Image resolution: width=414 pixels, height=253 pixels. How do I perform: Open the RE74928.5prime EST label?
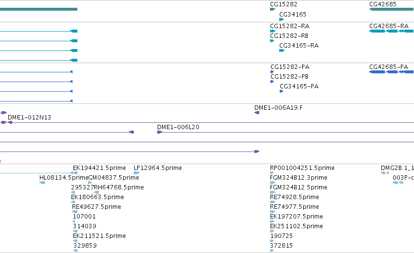click(294, 197)
